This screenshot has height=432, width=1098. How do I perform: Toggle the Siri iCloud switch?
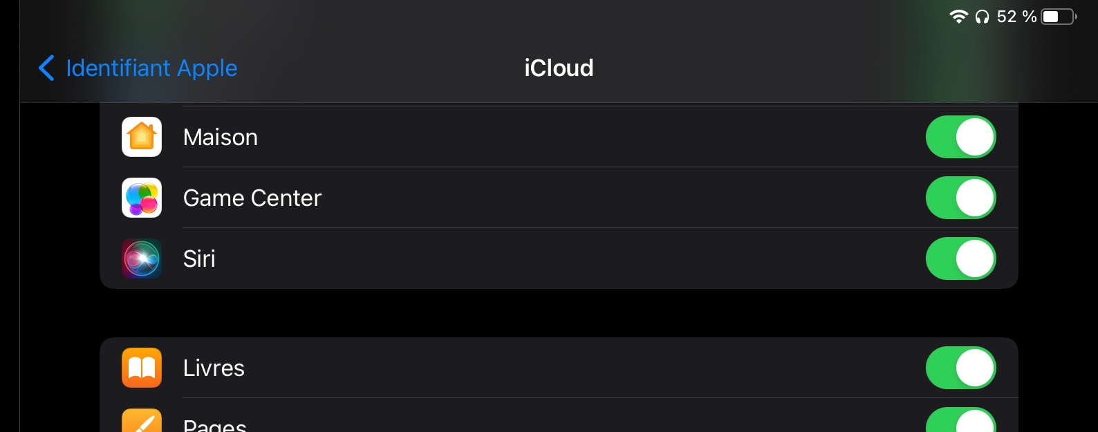pyautogui.click(x=960, y=259)
